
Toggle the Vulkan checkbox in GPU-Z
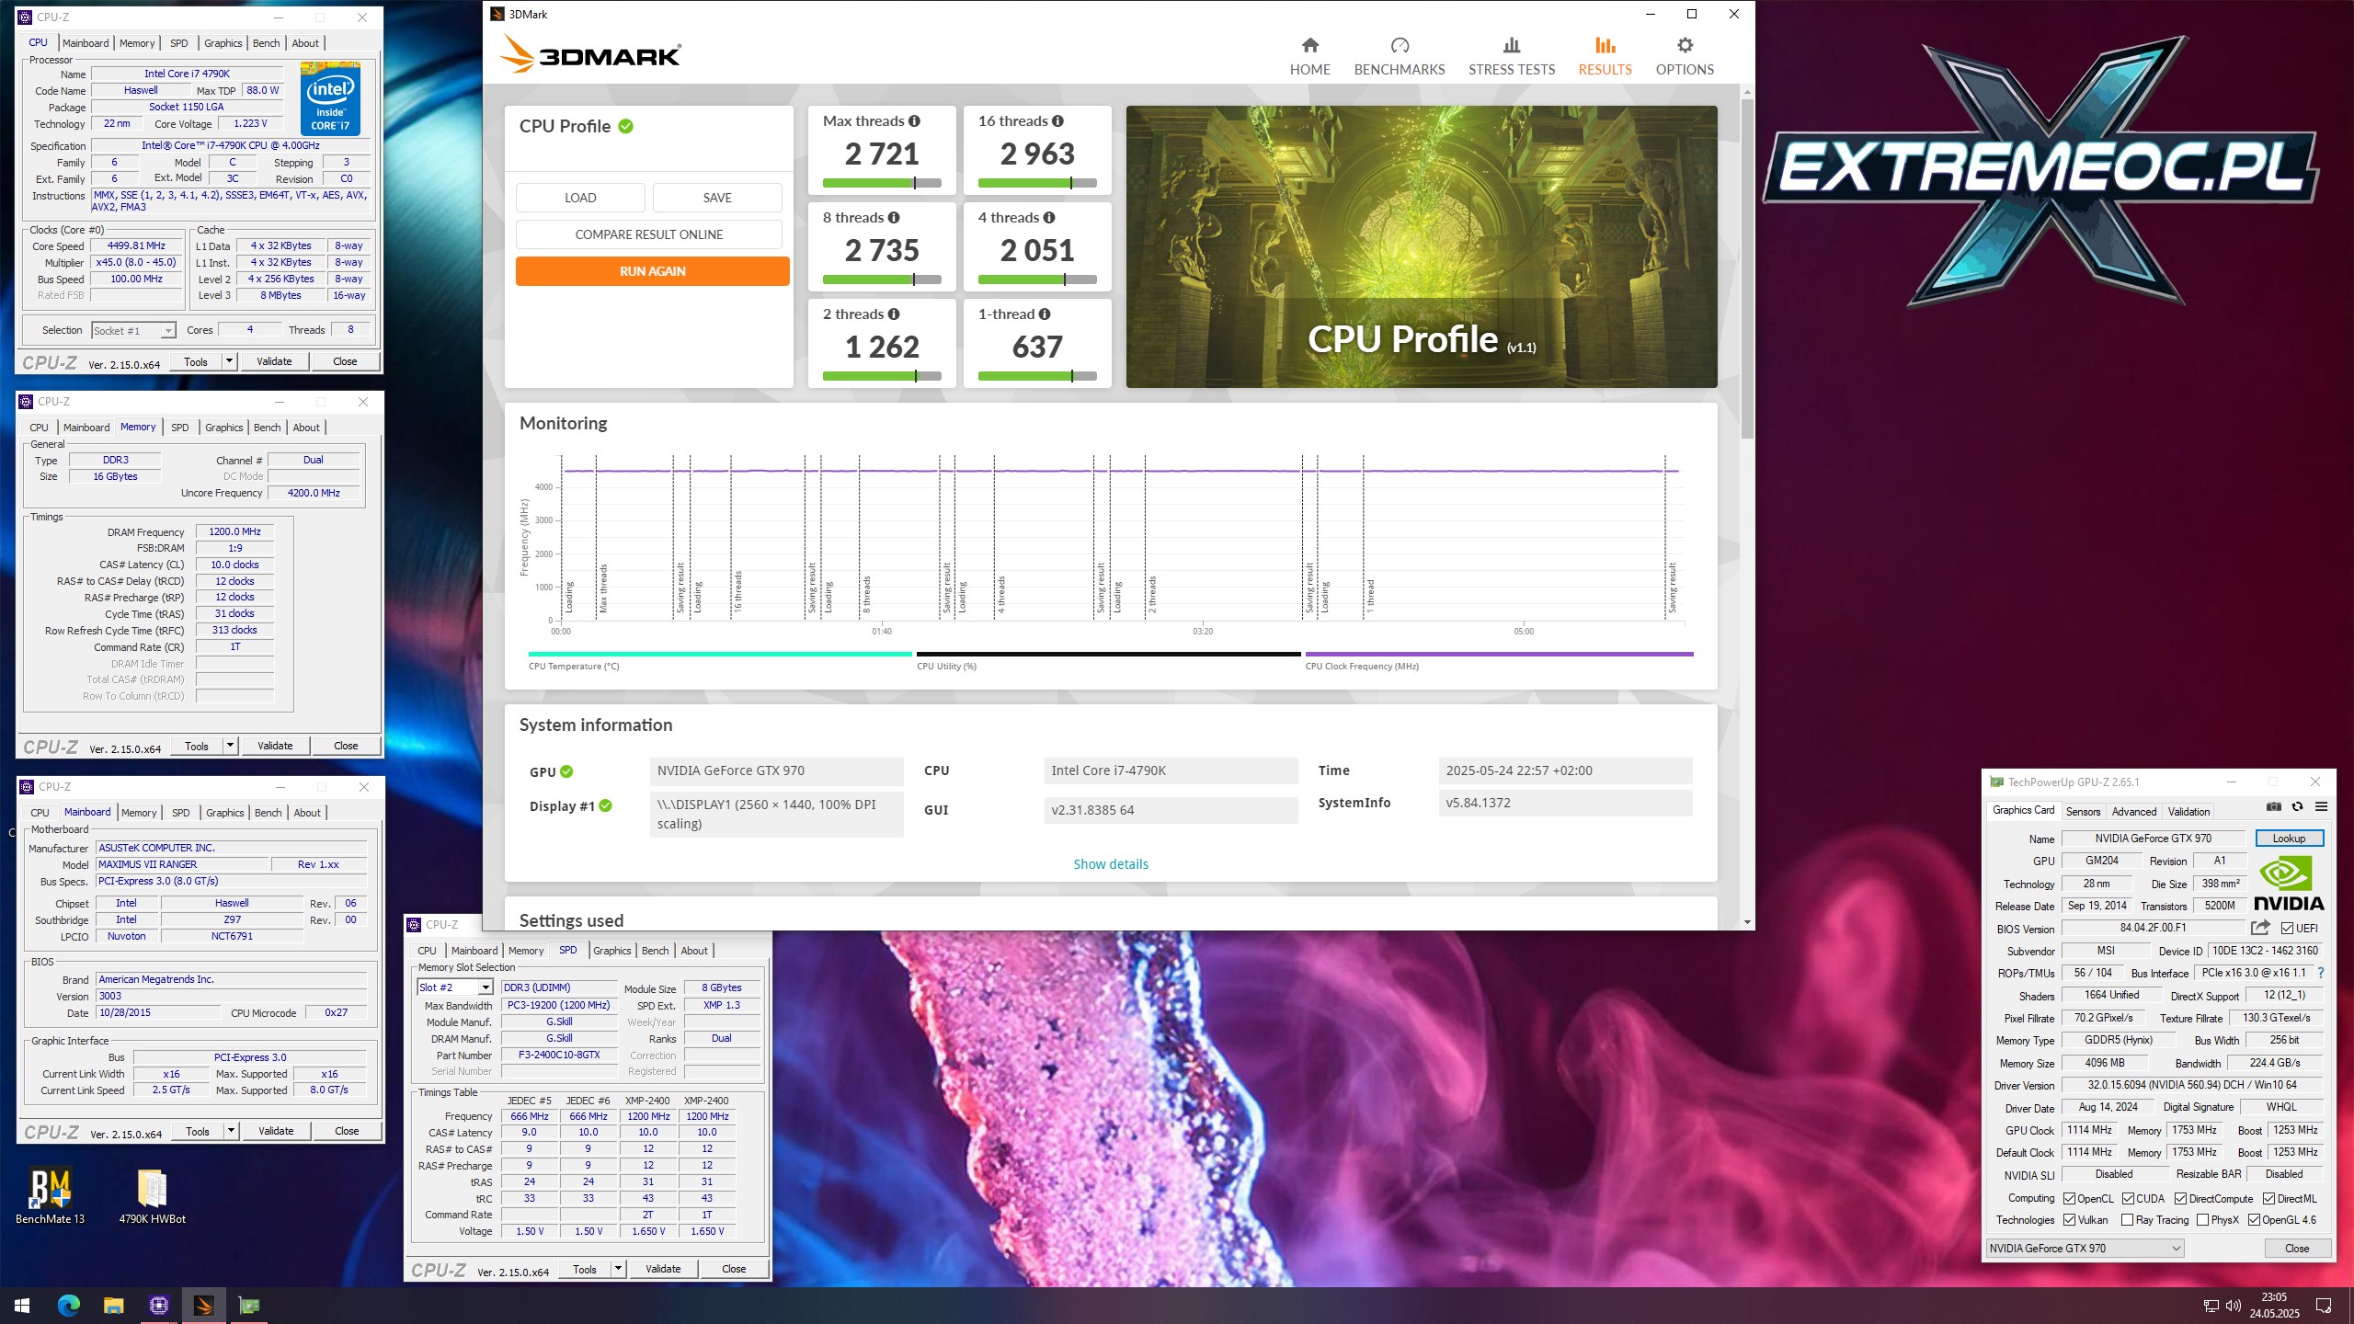pyautogui.click(x=2069, y=1220)
